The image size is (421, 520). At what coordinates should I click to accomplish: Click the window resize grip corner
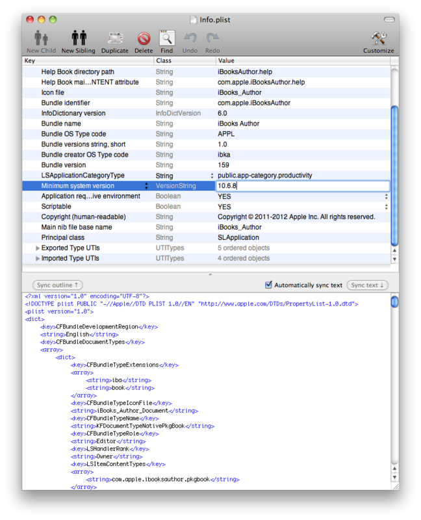point(395,486)
